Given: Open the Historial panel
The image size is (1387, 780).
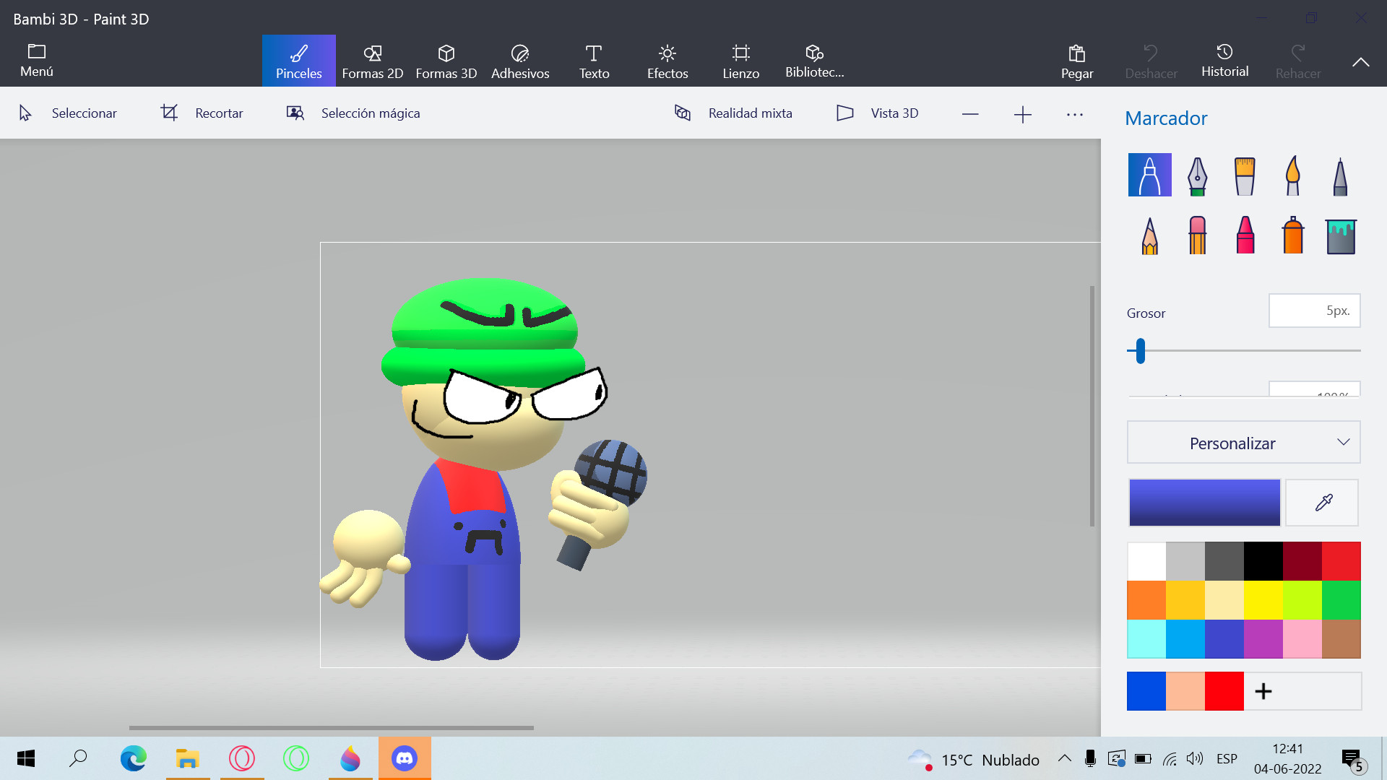Looking at the screenshot, I should pyautogui.click(x=1224, y=61).
